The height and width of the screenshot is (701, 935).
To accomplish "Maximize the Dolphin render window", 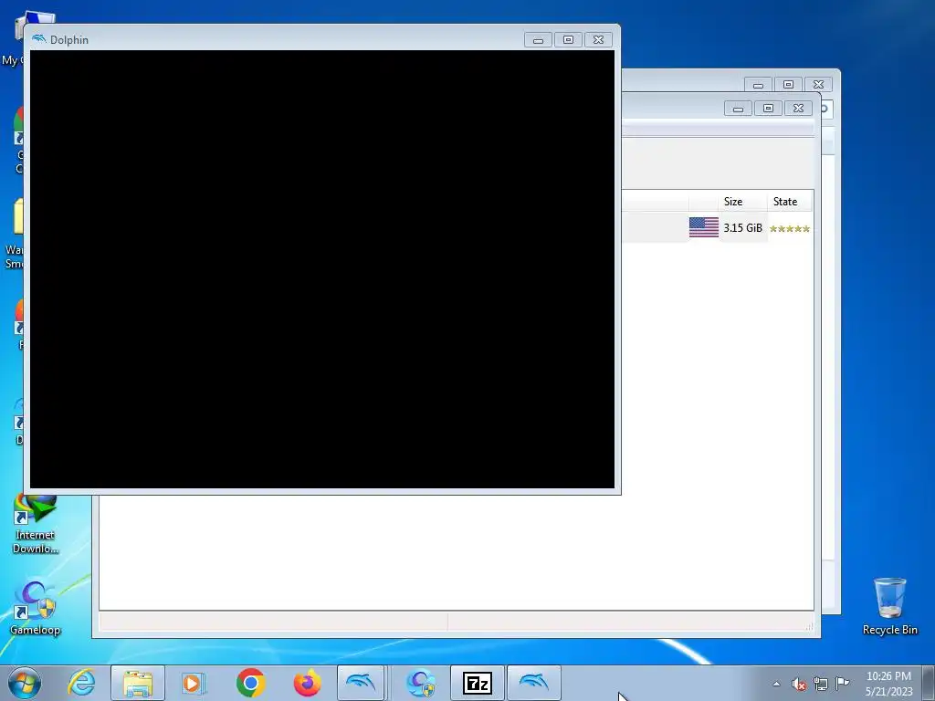I will pos(568,40).
